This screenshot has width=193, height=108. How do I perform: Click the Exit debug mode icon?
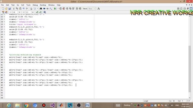point(80,9)
